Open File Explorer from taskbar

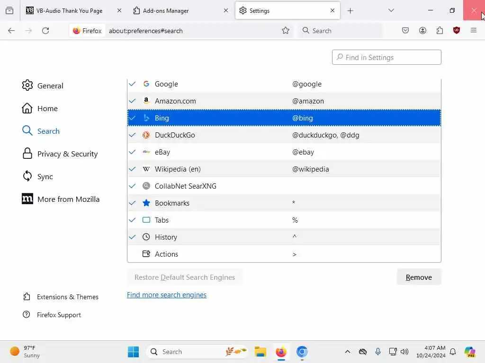[x=260, y=352]
